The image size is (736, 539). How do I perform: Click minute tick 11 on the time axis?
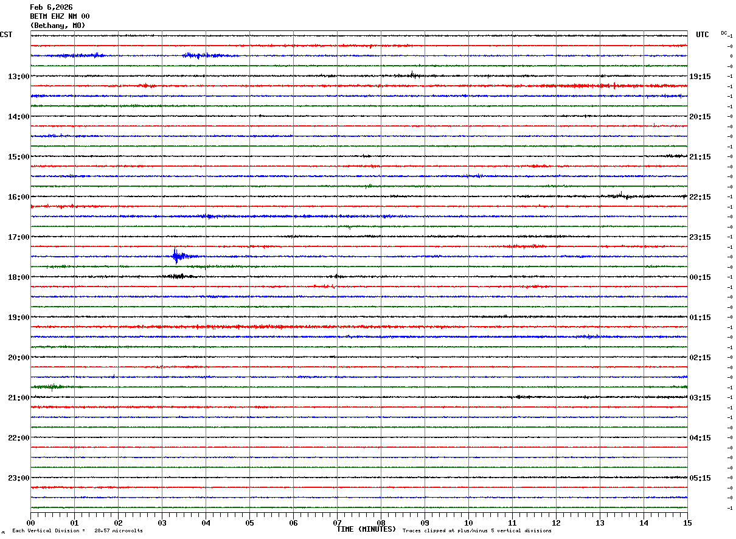pos(512,522)
